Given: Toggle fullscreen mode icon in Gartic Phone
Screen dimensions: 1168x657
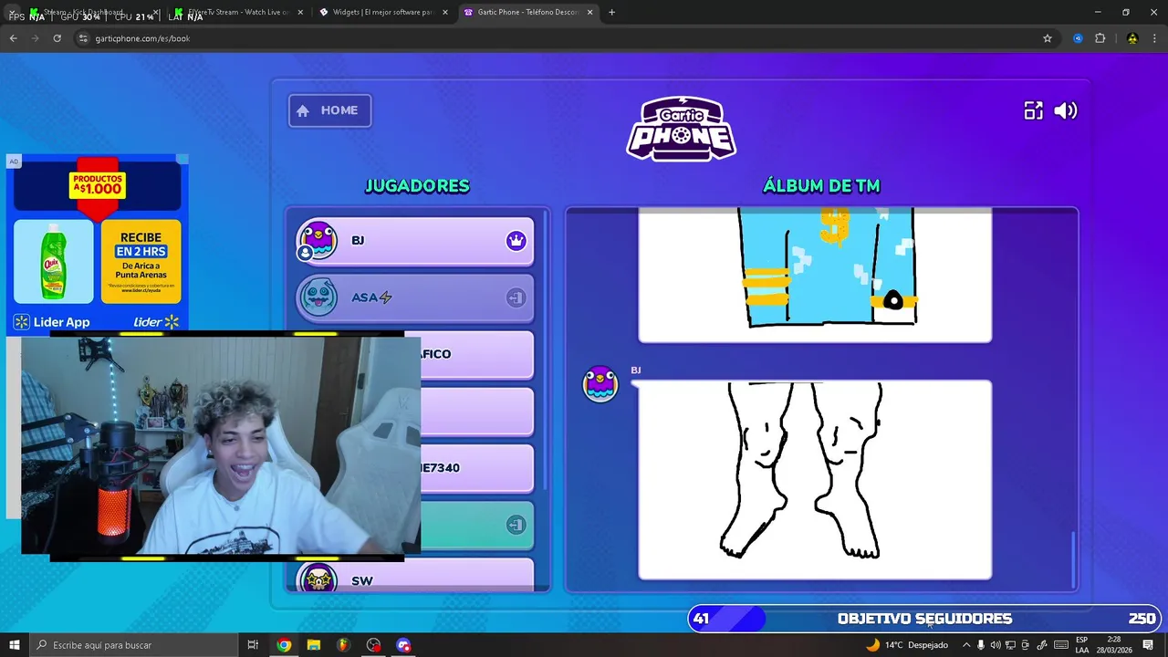Looking at the screenshot, I should click(1033, 110).
